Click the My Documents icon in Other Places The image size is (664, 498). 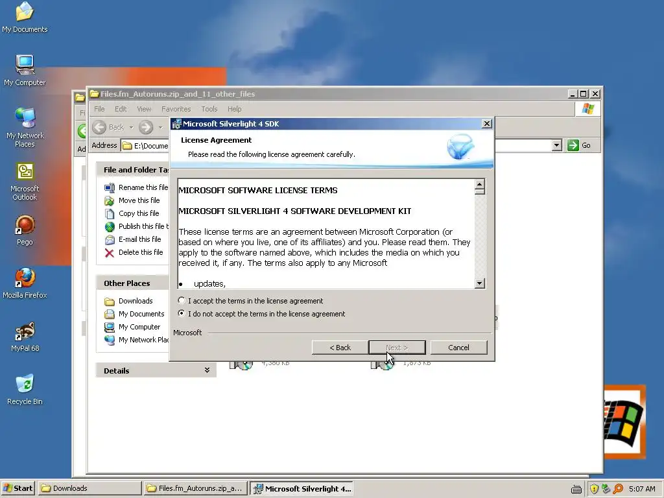109,314
